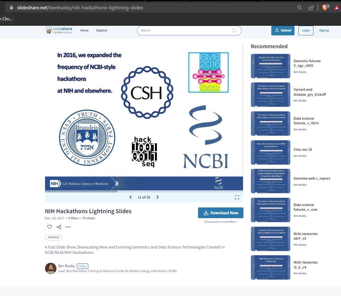Click the slide progress bar under the slide
The image size is (341, 296).
click(x=144, y=191)
